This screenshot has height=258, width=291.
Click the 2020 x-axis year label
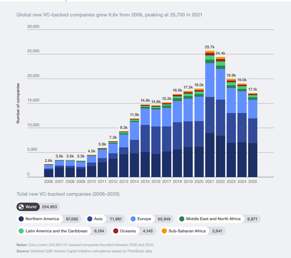click(x=199, y=182)
